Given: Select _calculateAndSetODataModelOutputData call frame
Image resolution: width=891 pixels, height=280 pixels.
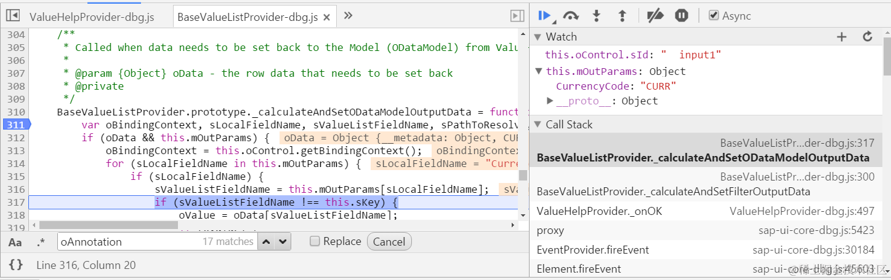Looking at the screenshot, I should [x=706, y=150].
